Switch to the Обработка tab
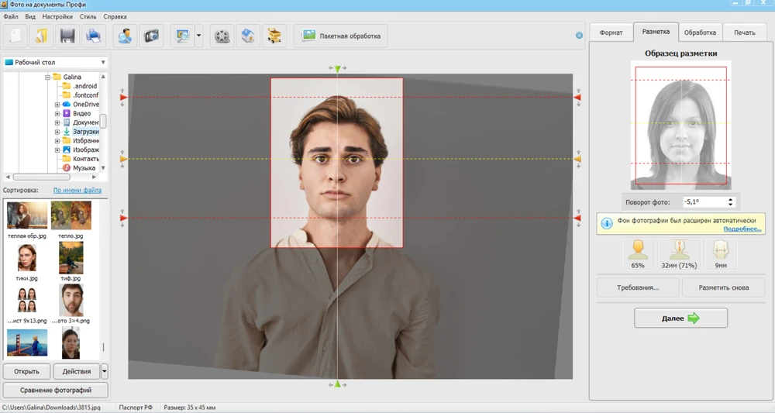 [x=700, y=33]
